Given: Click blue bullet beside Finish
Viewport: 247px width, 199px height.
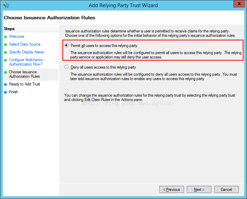Looking at the screenshot, I should tap(5, 92).
